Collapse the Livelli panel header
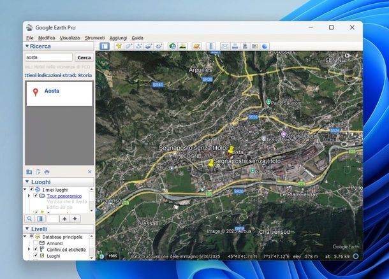 (x=27, y=229)
